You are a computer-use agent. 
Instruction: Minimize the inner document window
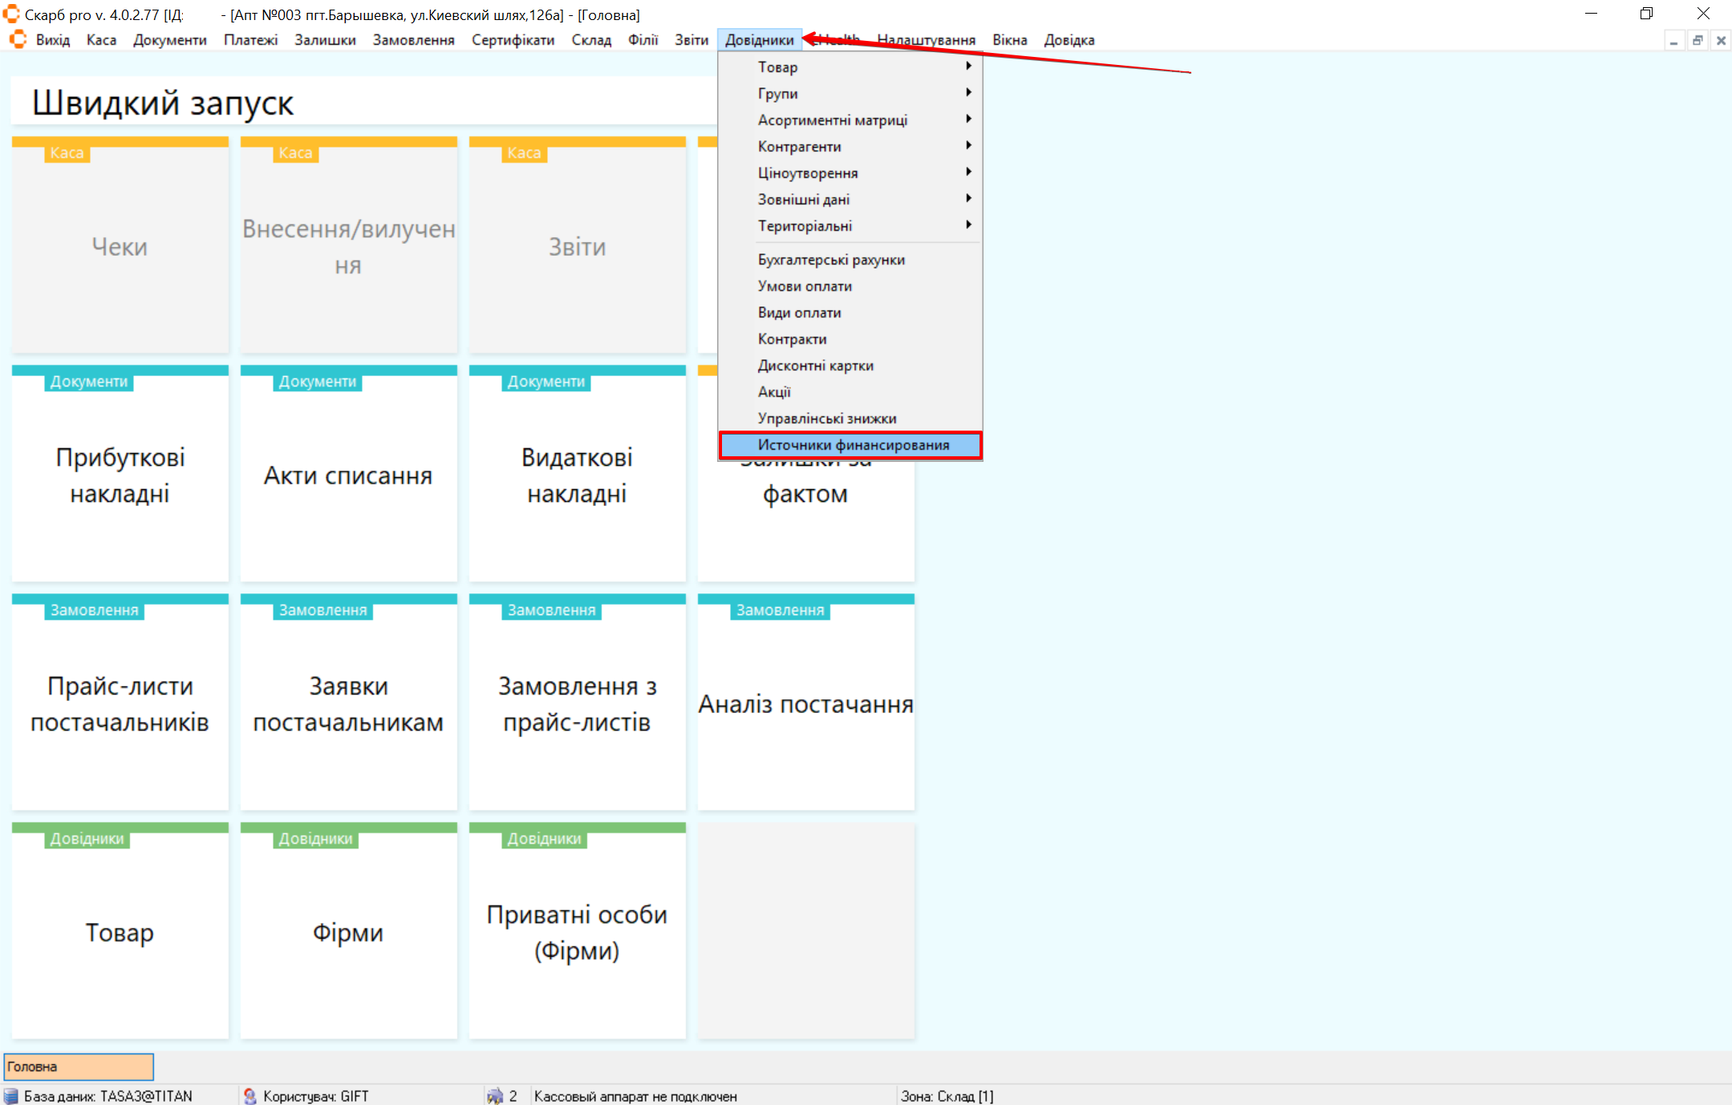coord(1673,40)
